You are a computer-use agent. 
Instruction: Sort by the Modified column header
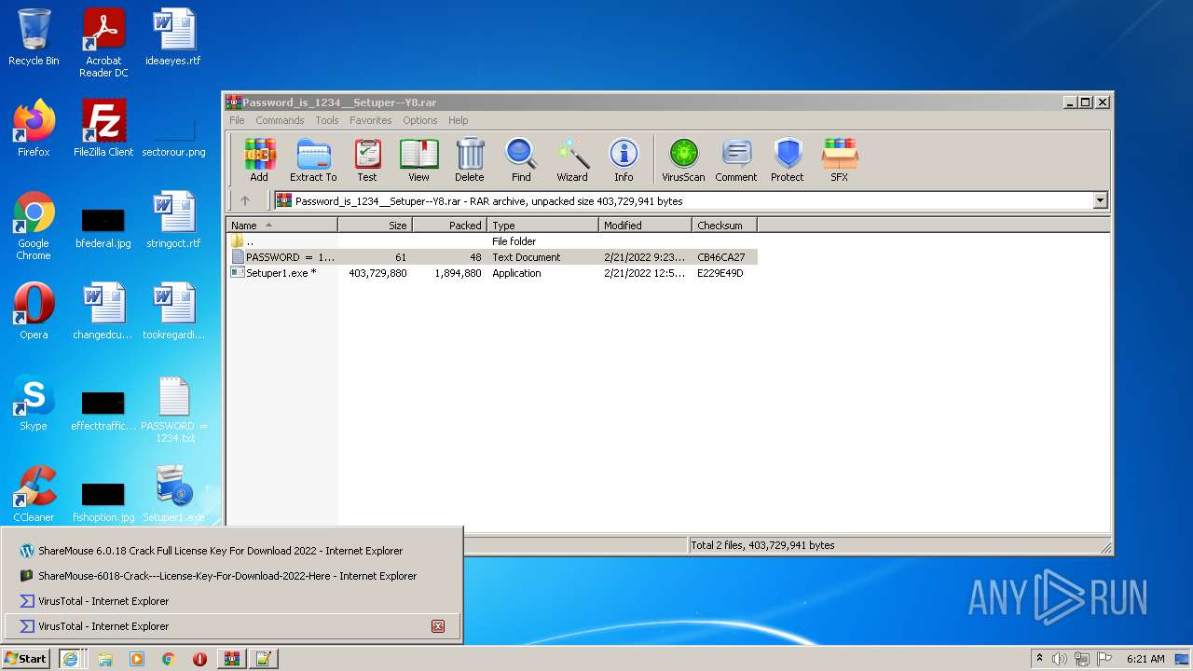click(x=646, y=225)
